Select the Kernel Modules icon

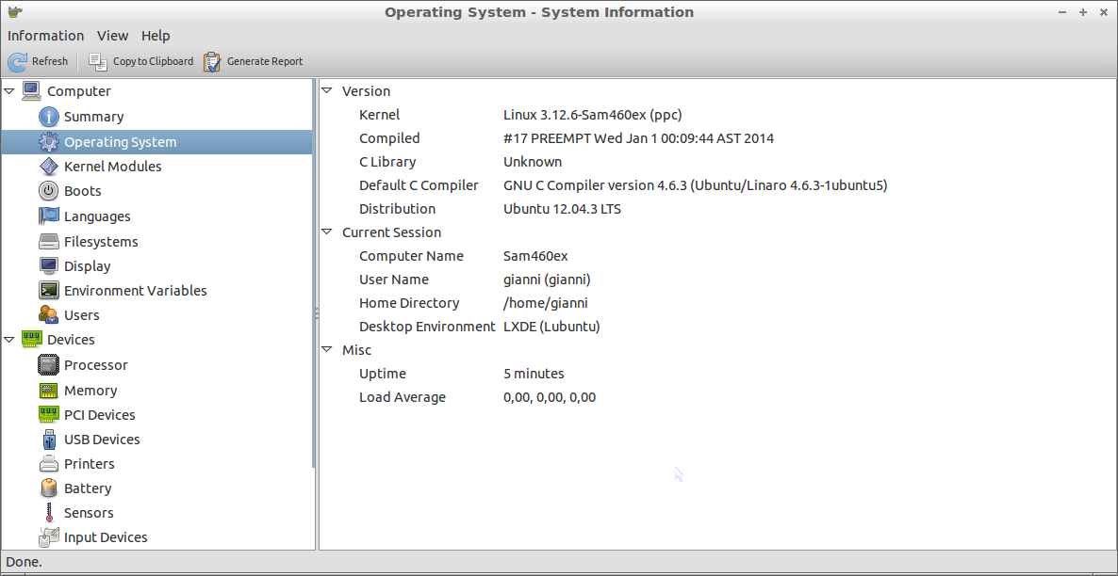pos(49,167)
